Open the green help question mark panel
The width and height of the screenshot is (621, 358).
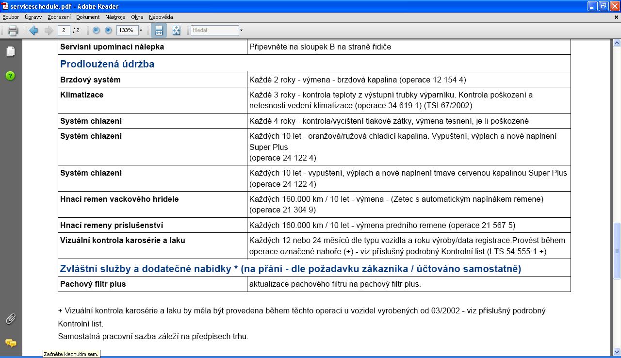point(10,76)
